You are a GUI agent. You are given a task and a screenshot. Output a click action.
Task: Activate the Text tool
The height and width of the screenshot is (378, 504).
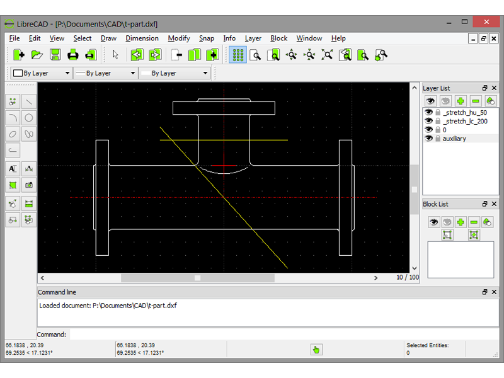[13, 168]
